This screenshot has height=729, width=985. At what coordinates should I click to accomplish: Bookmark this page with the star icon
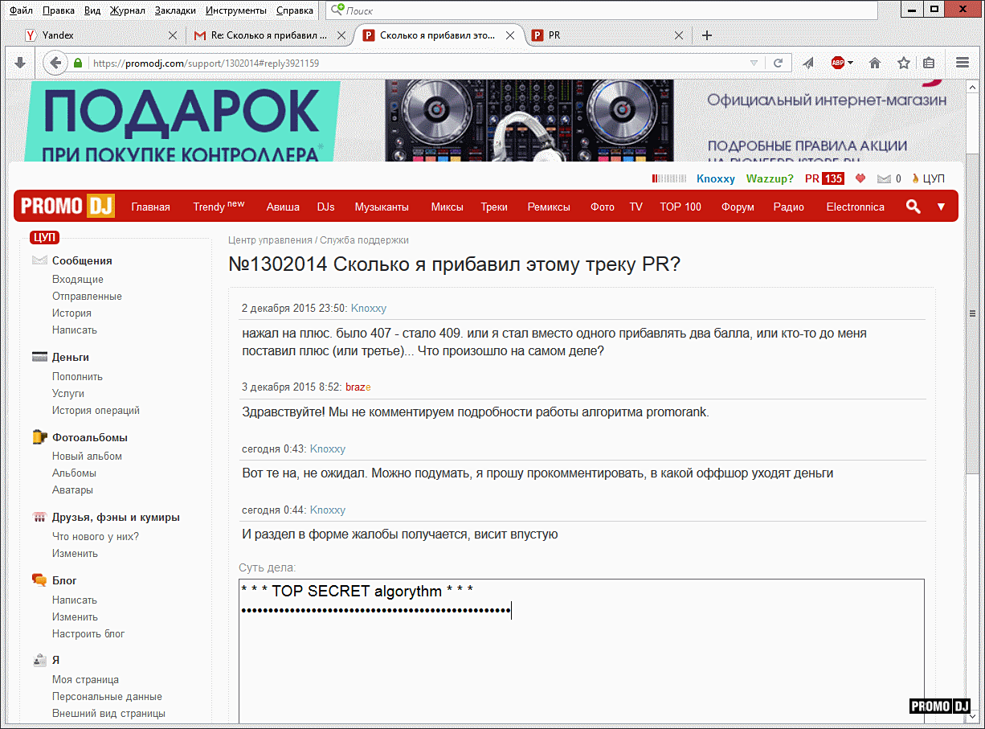click(904, 63)
